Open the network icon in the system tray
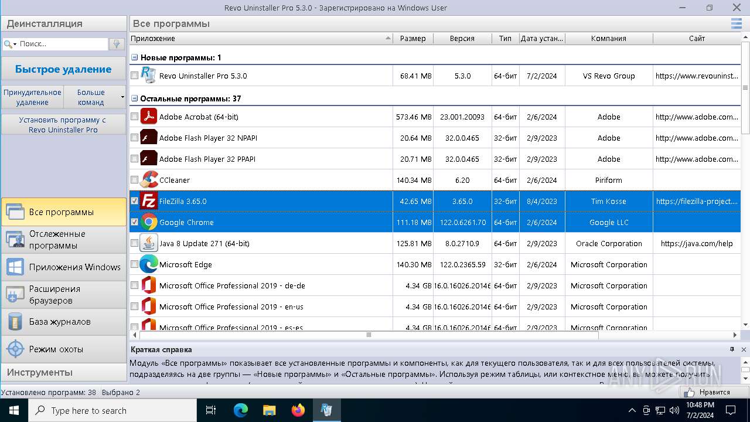The height and width of the screenshot is (422, 750). (660, 410)
